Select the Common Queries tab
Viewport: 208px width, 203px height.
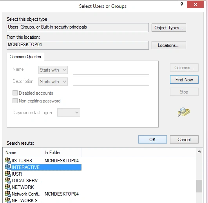click(25, 57)
